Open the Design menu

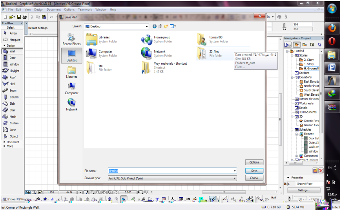coord(39,9)
